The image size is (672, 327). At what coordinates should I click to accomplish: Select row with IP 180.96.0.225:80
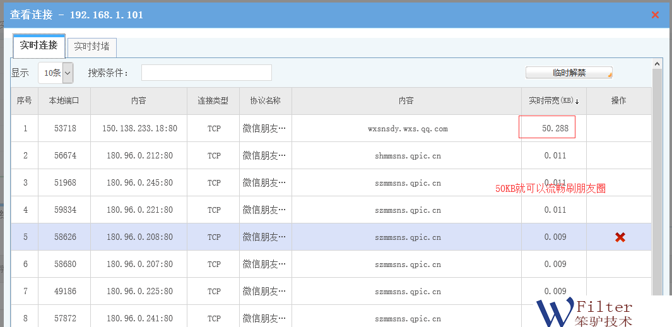(x=139, y=292)
